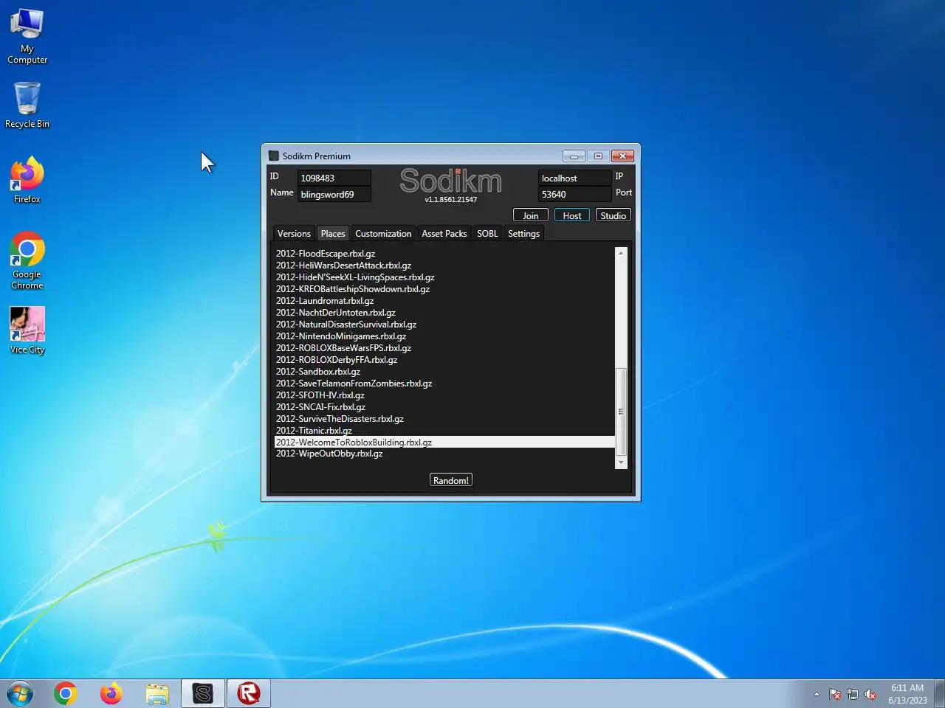This screenshot has width=945, height=708.
Task: Click the Join button
Action: (531, 215)
